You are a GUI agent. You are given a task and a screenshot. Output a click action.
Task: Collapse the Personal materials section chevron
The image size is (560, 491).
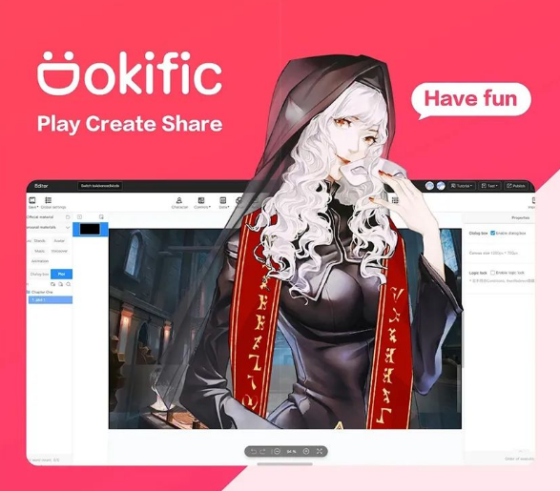[x=68, y=228]
